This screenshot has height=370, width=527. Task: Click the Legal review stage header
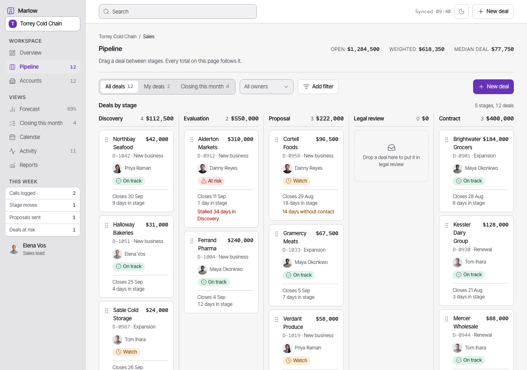pyautogui.click(x=391, y=119)
